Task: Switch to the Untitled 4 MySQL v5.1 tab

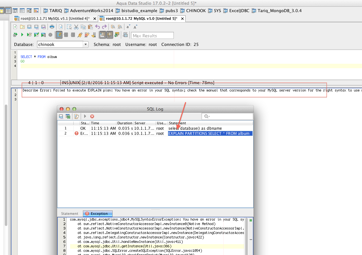Action: (x=55, y=18)
